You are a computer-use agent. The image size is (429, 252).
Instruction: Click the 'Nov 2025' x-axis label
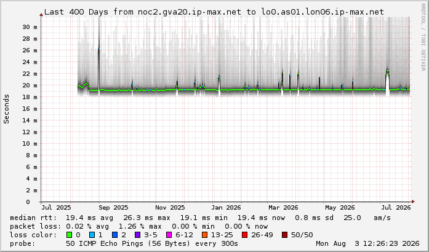(x=170, y=208)
